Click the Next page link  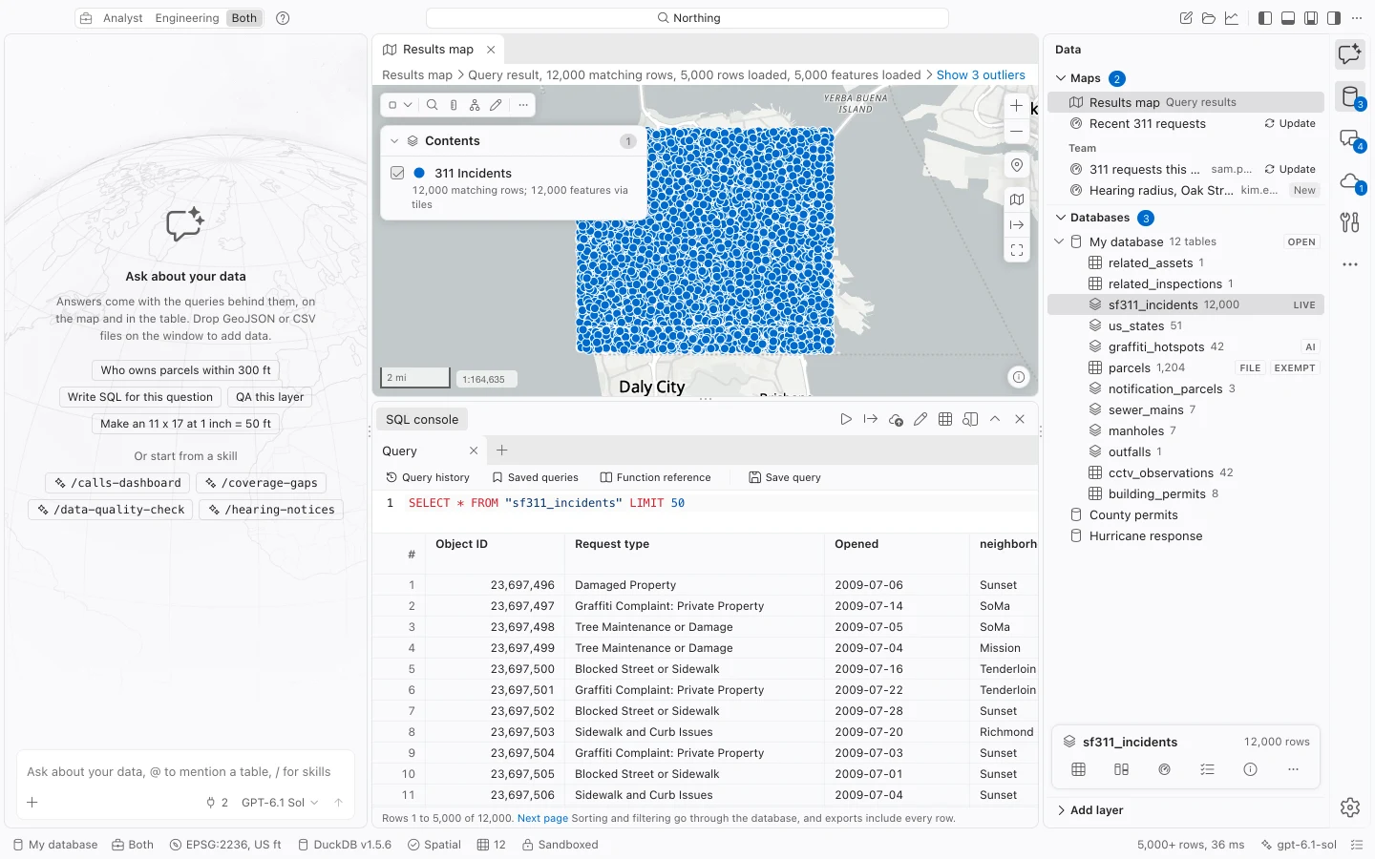pos(542,818)
